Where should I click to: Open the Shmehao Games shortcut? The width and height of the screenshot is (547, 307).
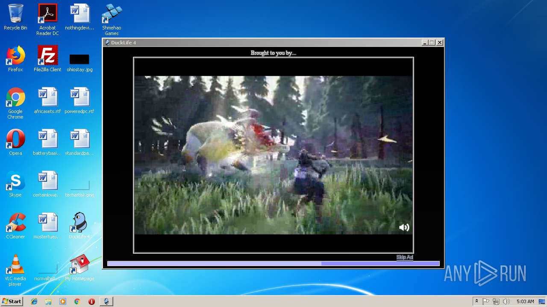tap(112, 20)
